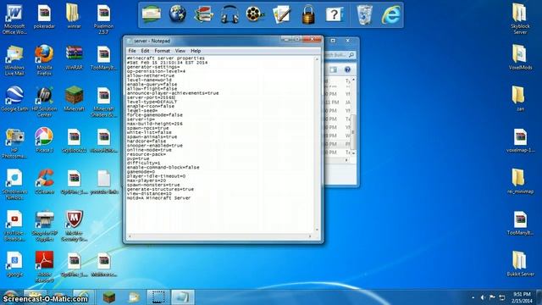Open Minecraft from the taskbar

tap(109, 297)
